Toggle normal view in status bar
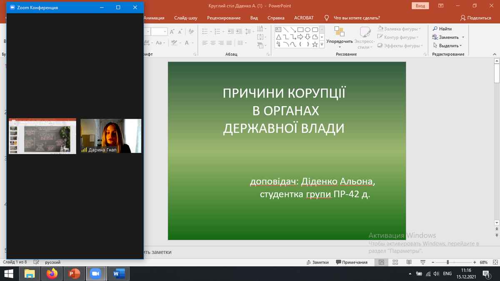 pos(382,262)
